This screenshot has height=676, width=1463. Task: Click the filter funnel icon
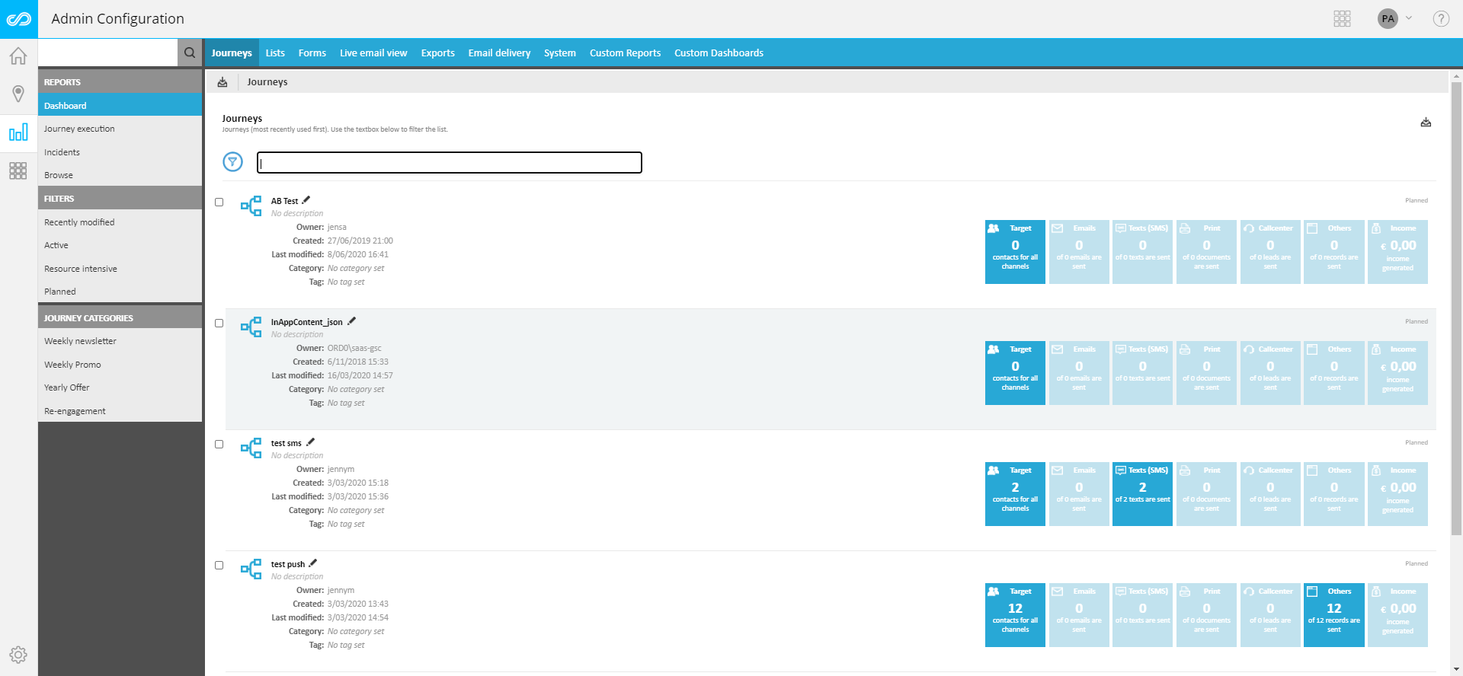click(x=232, y=161)
